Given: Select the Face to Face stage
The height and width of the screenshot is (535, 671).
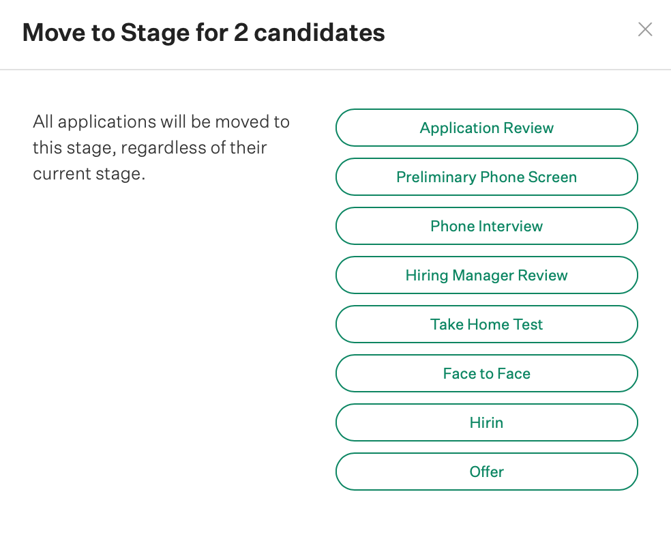Looking at the screenshot, I should pyautogui.click(x=486, y=373).
